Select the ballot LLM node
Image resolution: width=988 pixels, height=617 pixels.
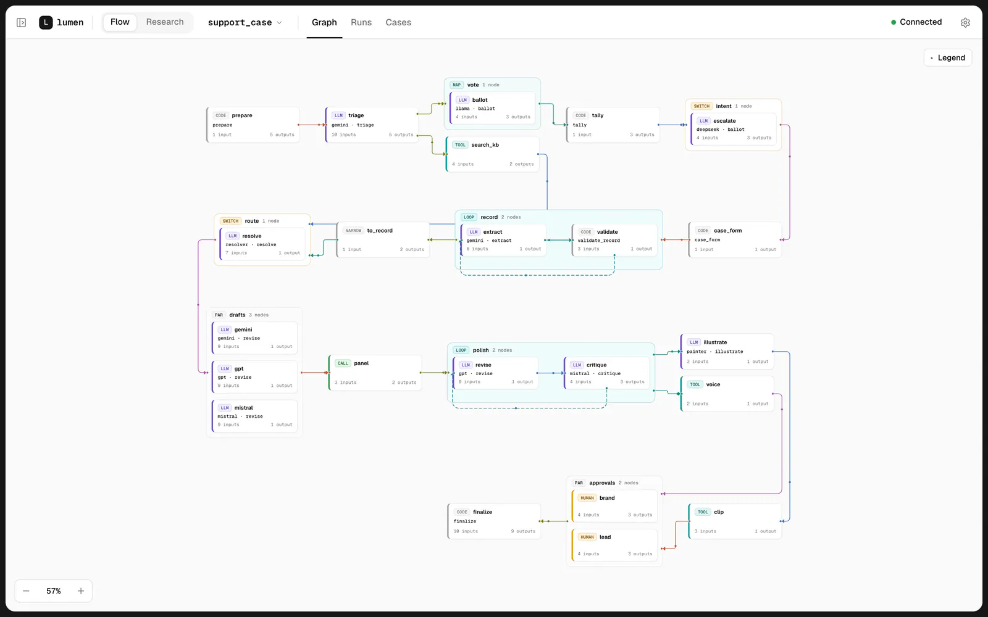(x=493, y=109)
